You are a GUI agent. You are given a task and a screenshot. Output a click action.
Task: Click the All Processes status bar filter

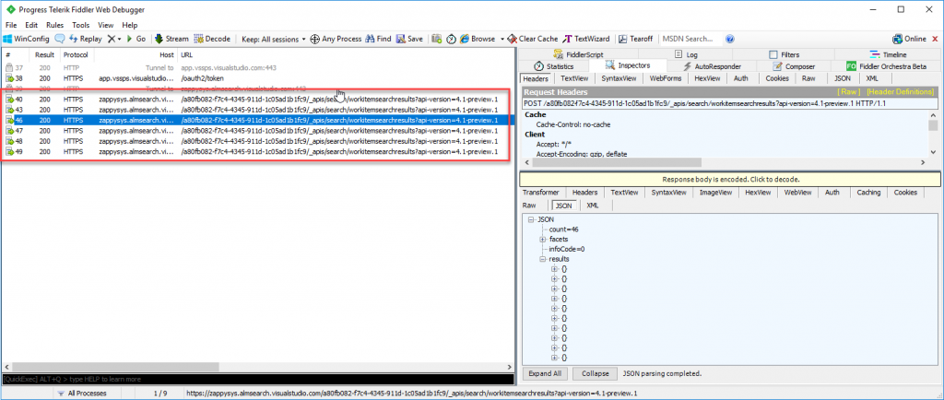click(x=83, y=394)
